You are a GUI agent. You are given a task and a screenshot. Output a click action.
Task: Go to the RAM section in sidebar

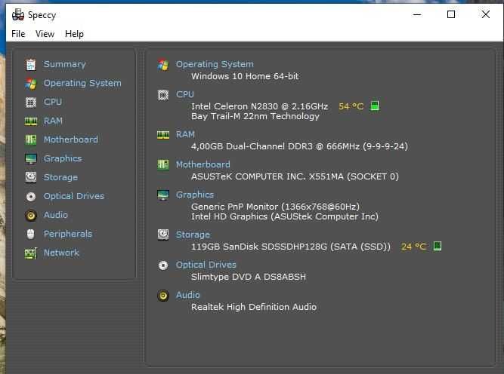coord(53,121)
